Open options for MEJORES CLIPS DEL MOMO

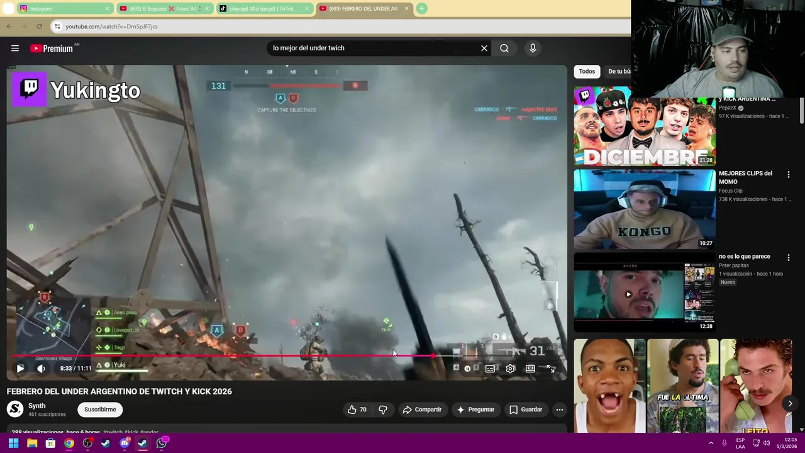point(788,174)
